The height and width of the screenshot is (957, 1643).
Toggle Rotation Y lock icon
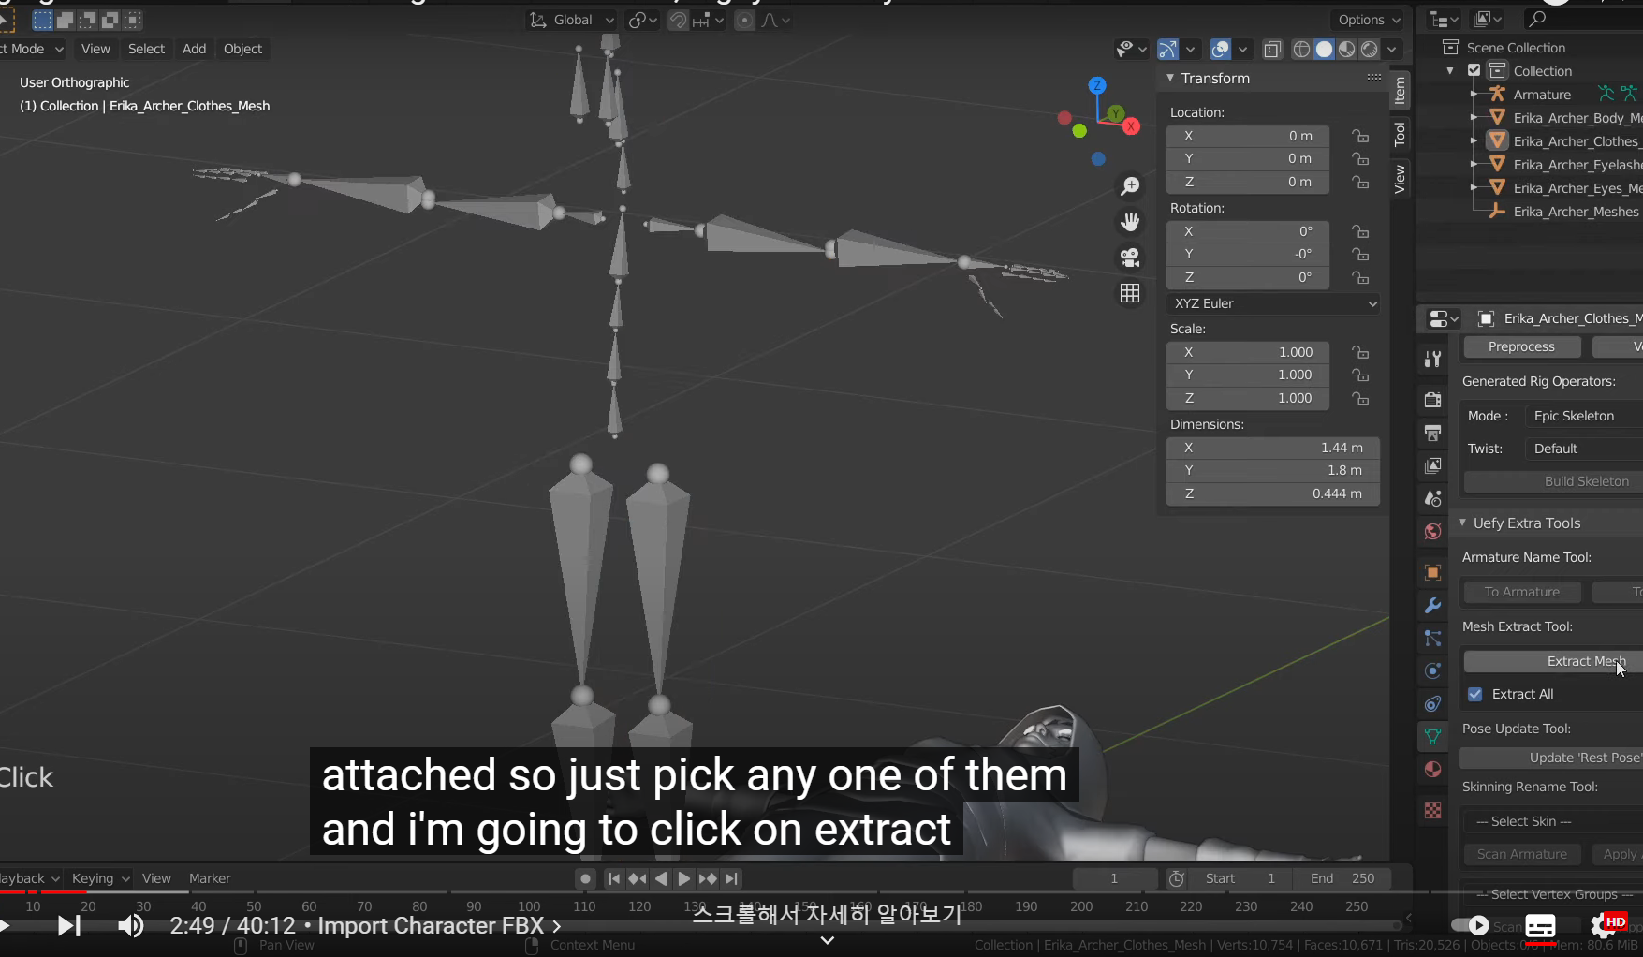(x=1360, y=254)
